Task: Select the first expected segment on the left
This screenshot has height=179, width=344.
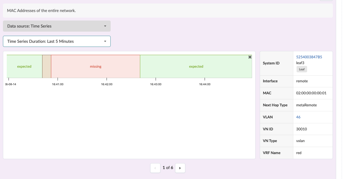Action: [24, 66]
